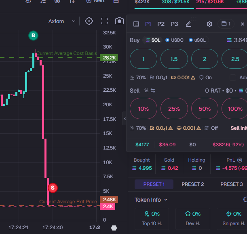Sell 25% of position
Screen dimensions: 247x234
point(174,109)
